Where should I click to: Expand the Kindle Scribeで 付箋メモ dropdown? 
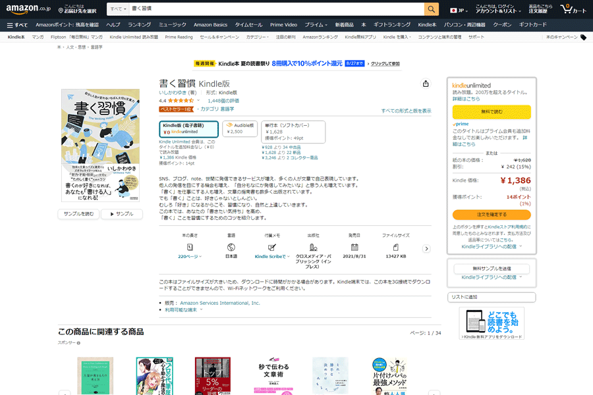(271, 255)
